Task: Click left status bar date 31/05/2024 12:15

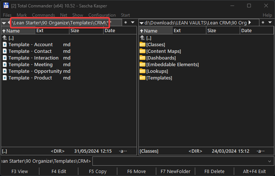Action: (93, 151)
